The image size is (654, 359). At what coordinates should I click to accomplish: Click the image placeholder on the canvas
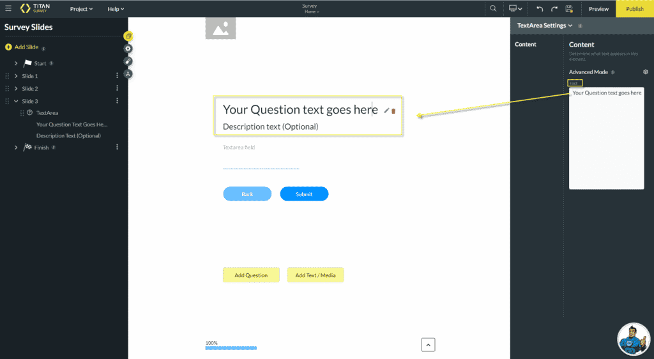pyautogui.click(x=220, y=28)
